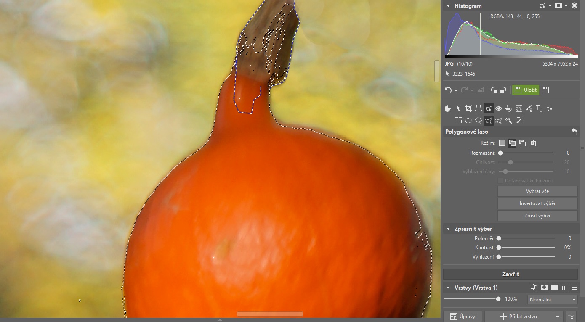Rotate image left
This screenshot has width=585, height=322.
(494, 90)
